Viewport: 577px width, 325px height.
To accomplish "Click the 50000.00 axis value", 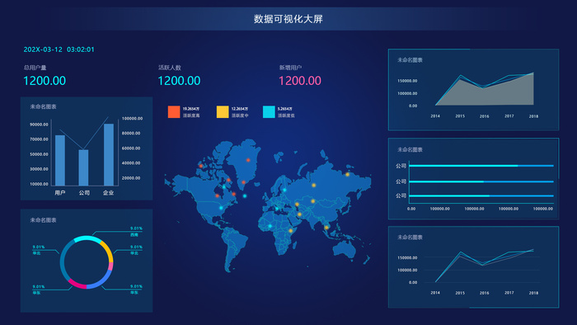I will pos(39,154).
